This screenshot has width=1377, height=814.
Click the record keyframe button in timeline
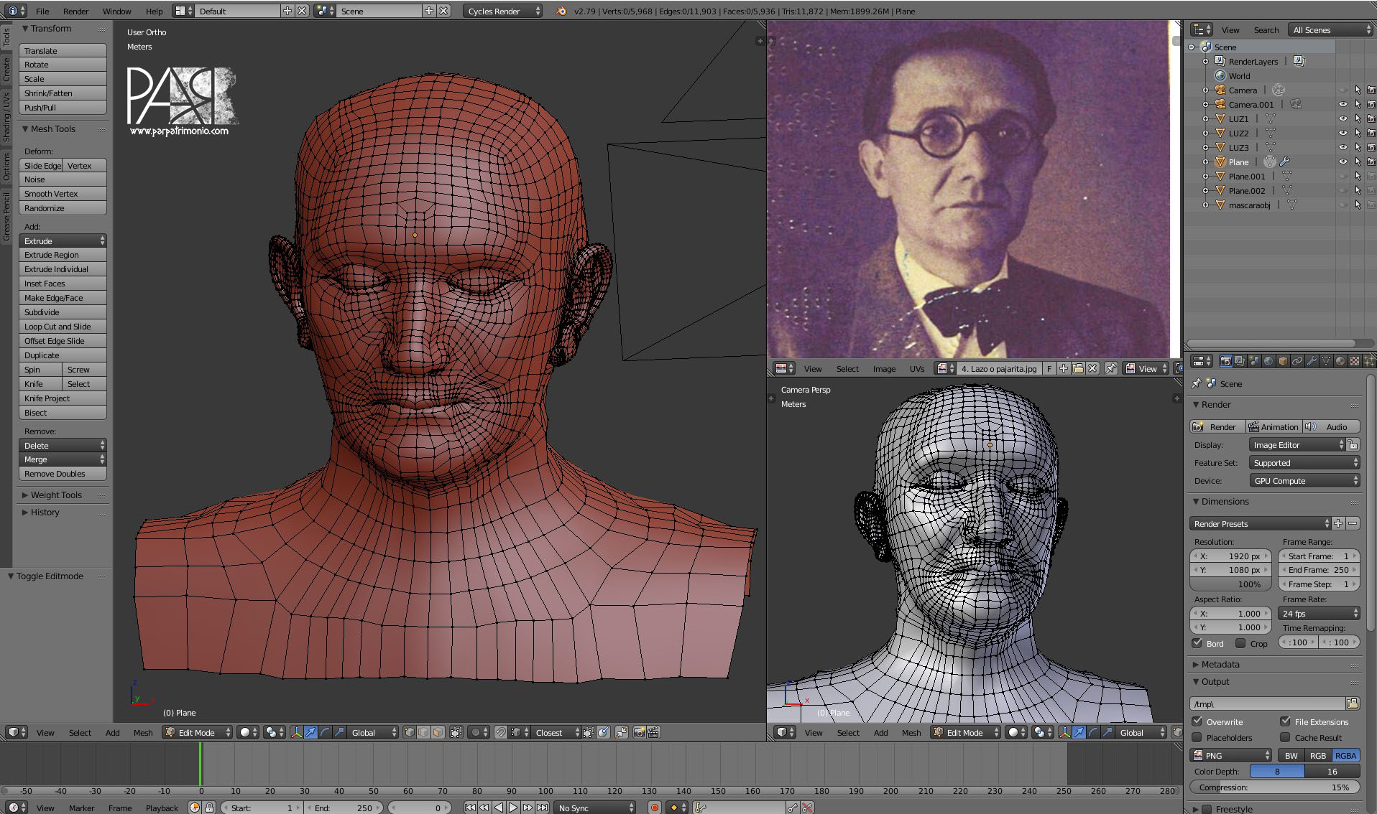point(654,808)
